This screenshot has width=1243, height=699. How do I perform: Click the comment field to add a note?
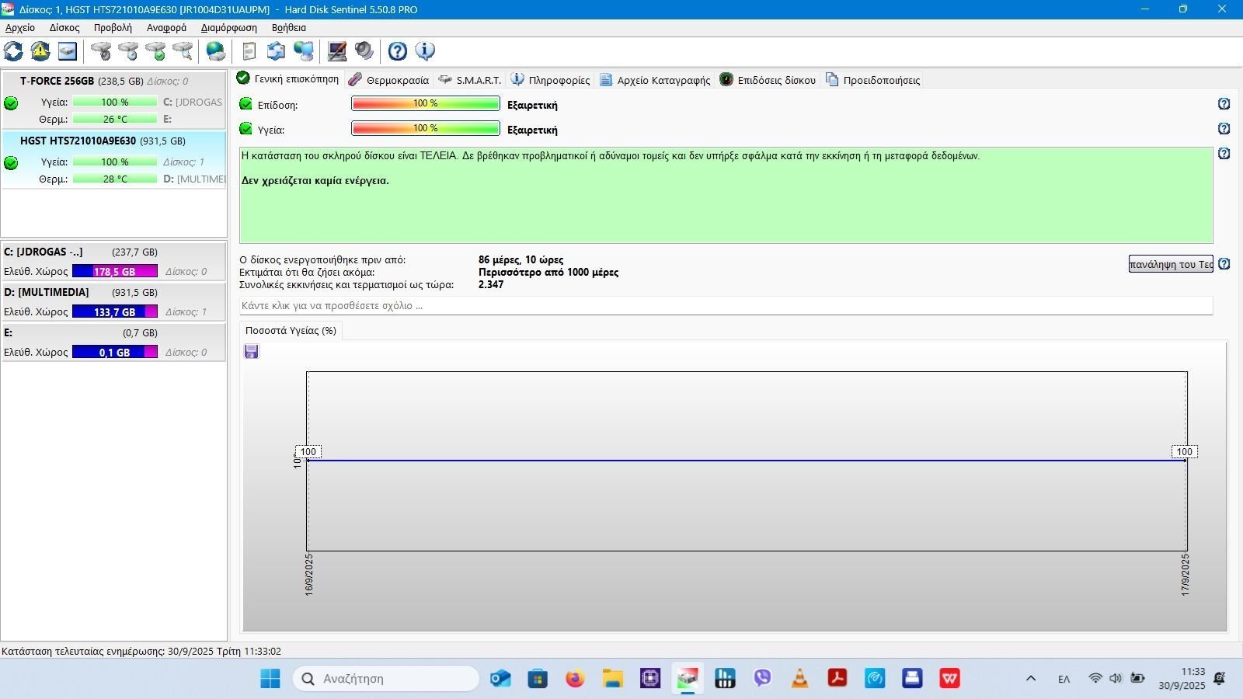click(x=726, y=306)
